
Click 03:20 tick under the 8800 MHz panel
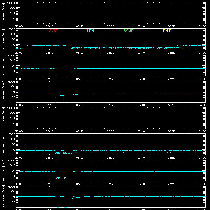point(80,184)
